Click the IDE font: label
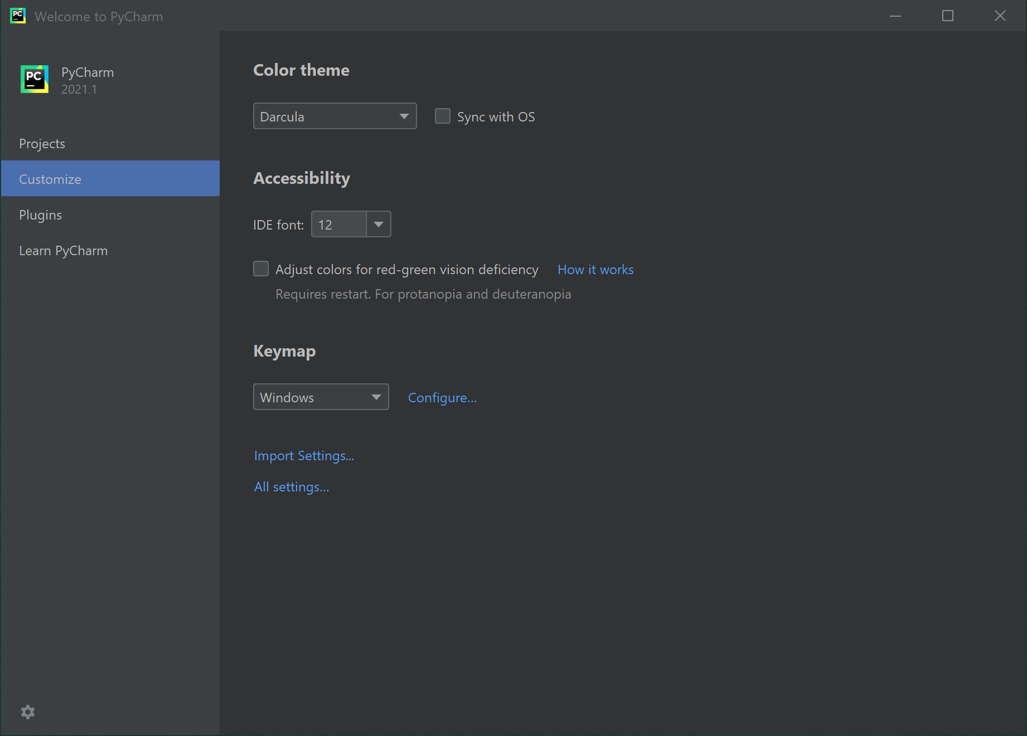The width and height of the screenshot is (1027, 736). tap(278, 225)
